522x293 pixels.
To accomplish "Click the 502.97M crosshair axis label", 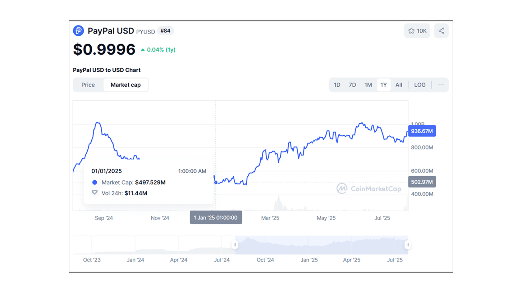I will [422, 182].
